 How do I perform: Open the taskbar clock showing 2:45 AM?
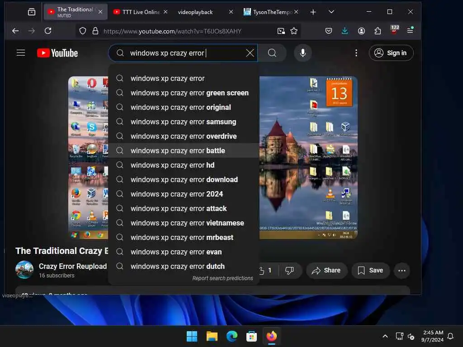(x=433, y=336)
